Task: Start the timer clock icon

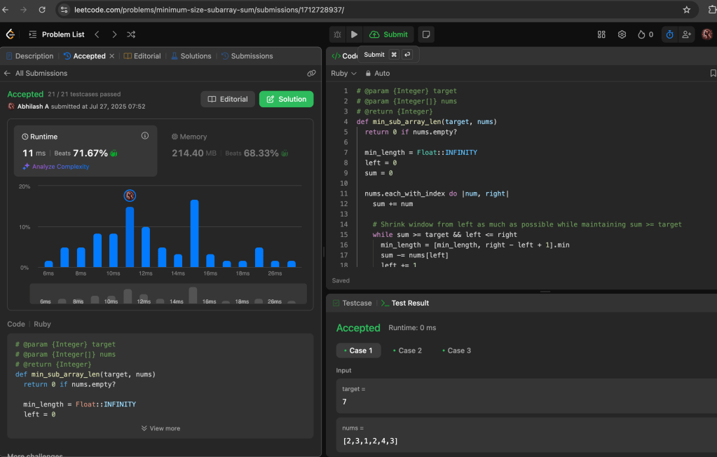Action: [669, 34]
